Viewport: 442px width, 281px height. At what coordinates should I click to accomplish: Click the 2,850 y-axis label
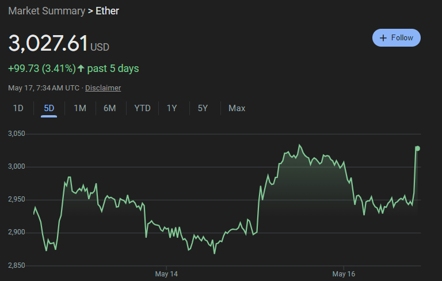tap(17, 265)
